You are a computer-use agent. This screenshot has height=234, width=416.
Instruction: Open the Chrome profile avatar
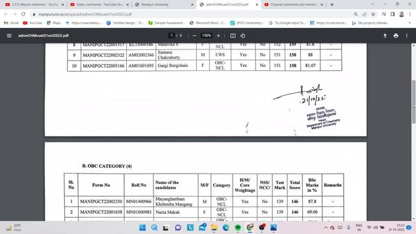pos(402,14)
